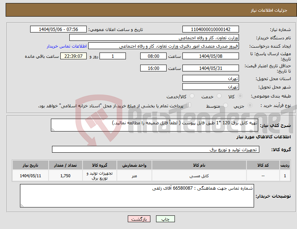Select the خدمت radio button
The width and height of the screenshot is (297, 229).
(x=219, y=96)
